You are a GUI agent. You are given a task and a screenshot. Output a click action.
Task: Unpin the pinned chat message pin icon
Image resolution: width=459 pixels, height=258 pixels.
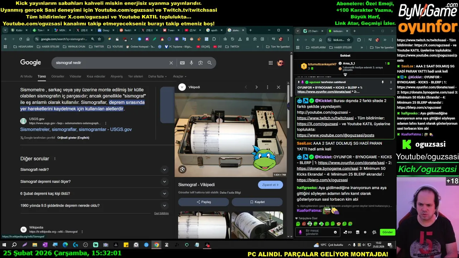tap(383, 82)
